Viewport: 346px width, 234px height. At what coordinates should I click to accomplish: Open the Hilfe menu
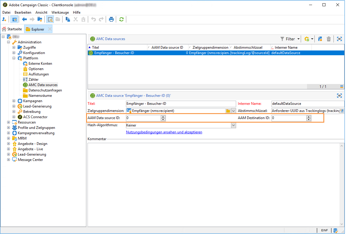click(x=77, y=12)
